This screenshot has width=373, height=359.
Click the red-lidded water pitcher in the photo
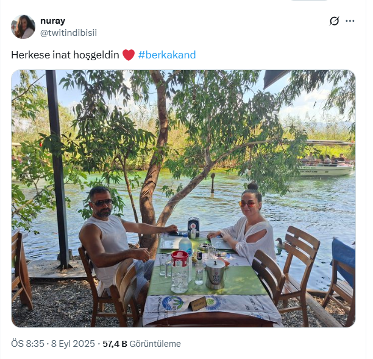(180, 272)
